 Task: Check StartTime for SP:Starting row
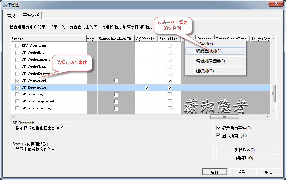[170, 94]
